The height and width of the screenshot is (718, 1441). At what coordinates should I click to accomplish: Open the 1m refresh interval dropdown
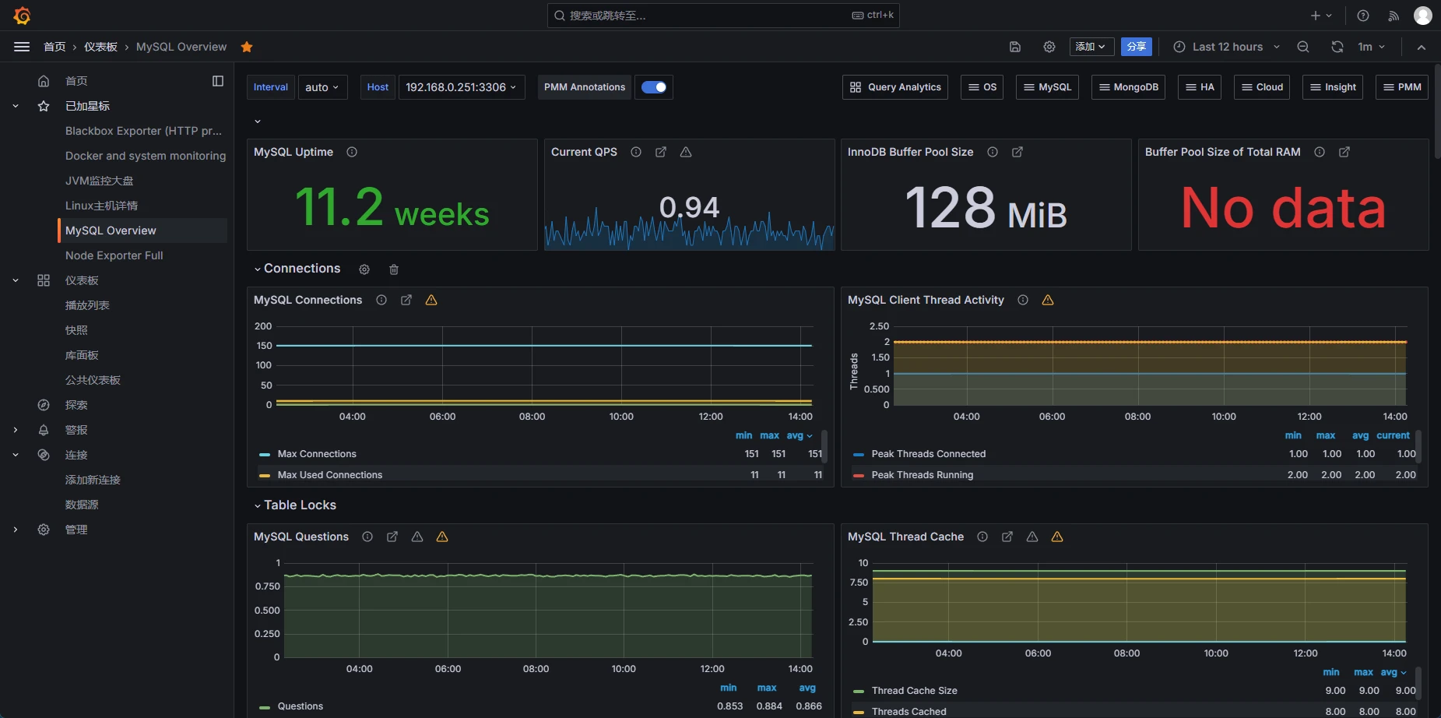(1371, 47)
